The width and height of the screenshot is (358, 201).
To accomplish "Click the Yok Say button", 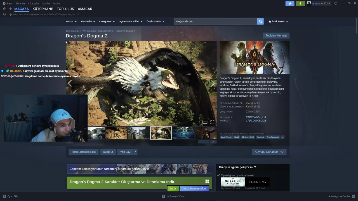I will tap(125, 152).
